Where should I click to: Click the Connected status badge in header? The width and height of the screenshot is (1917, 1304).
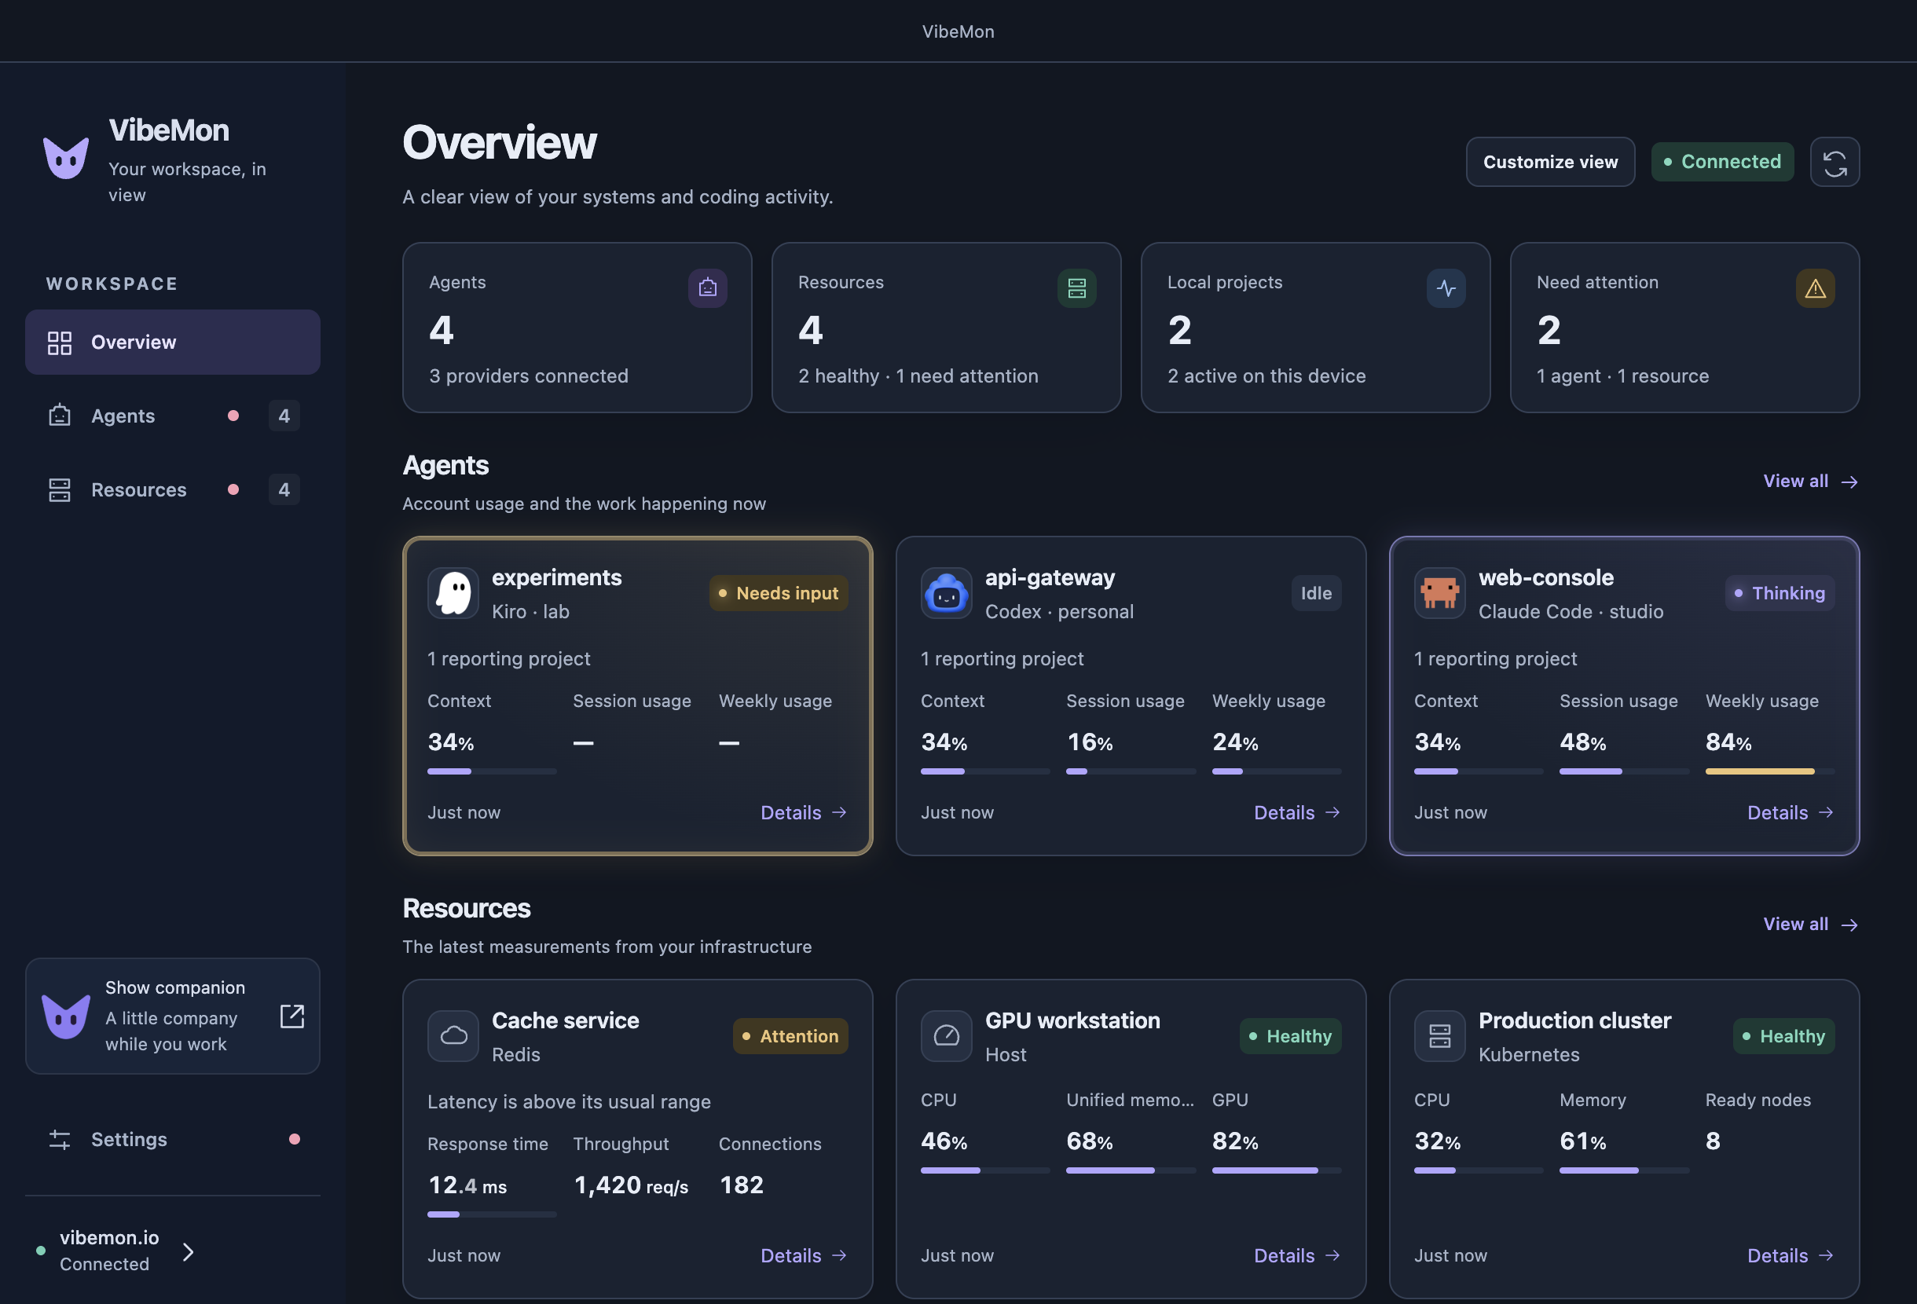click(1721, 162)
